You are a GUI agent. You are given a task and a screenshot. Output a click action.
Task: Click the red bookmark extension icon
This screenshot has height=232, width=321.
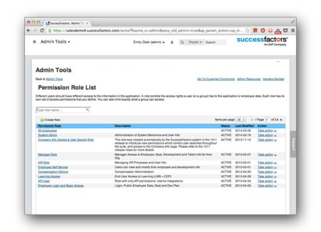pos(255,30)
